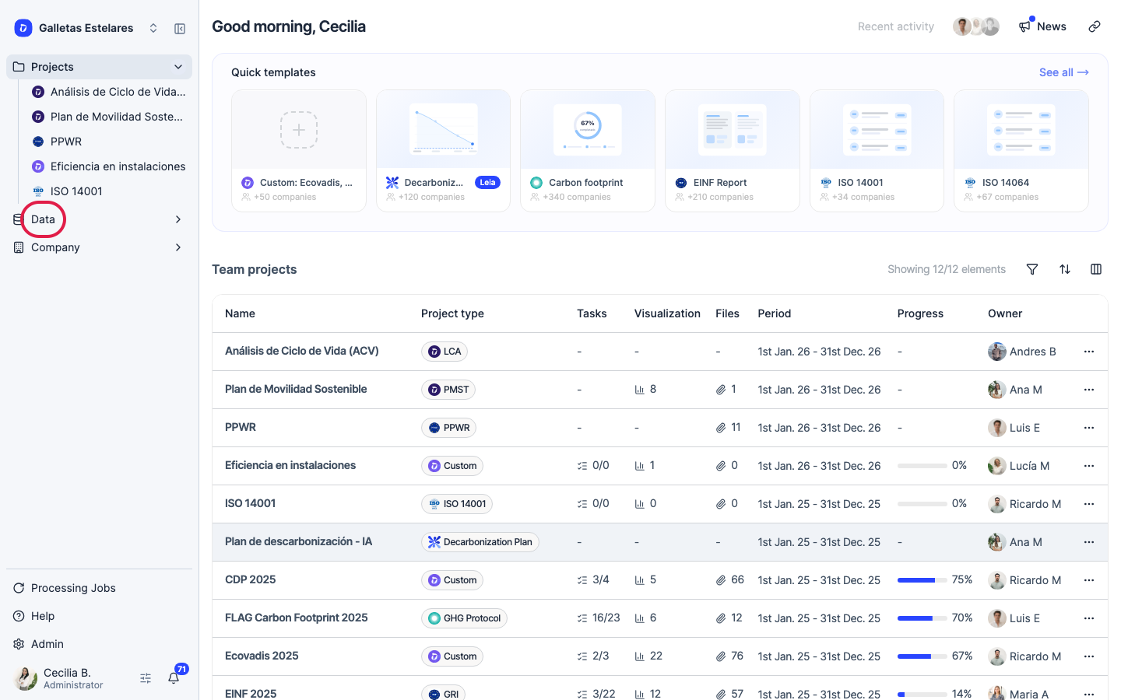View 66 files attached to CDP 2025
This screenshot has height=700, width=1121.
point(730,579)
